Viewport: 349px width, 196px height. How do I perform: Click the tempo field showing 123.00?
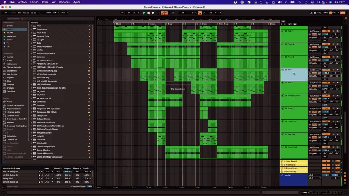(x=26, y=13)
